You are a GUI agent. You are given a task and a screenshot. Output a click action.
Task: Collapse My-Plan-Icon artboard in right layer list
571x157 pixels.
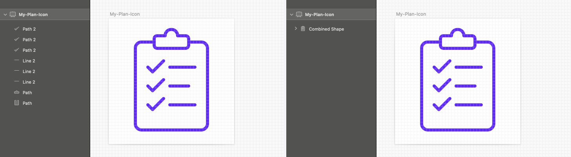(291, 15)
